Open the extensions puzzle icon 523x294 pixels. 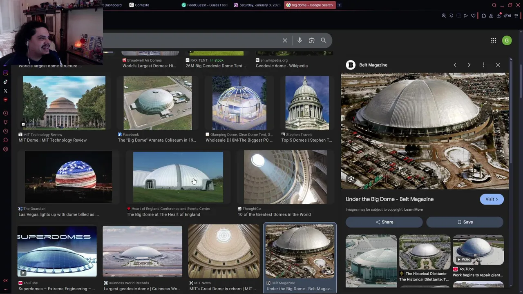[484, 16]
